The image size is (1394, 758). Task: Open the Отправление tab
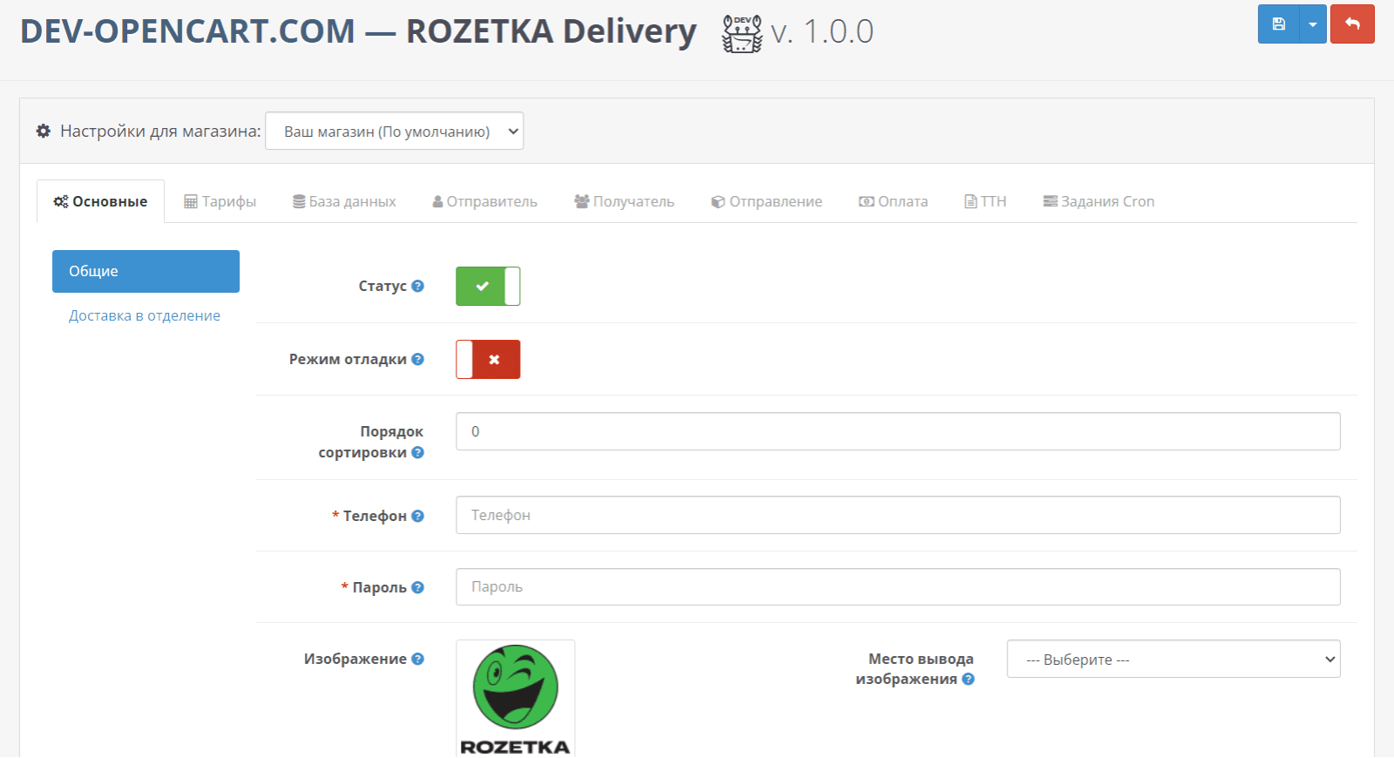(767, 201)
